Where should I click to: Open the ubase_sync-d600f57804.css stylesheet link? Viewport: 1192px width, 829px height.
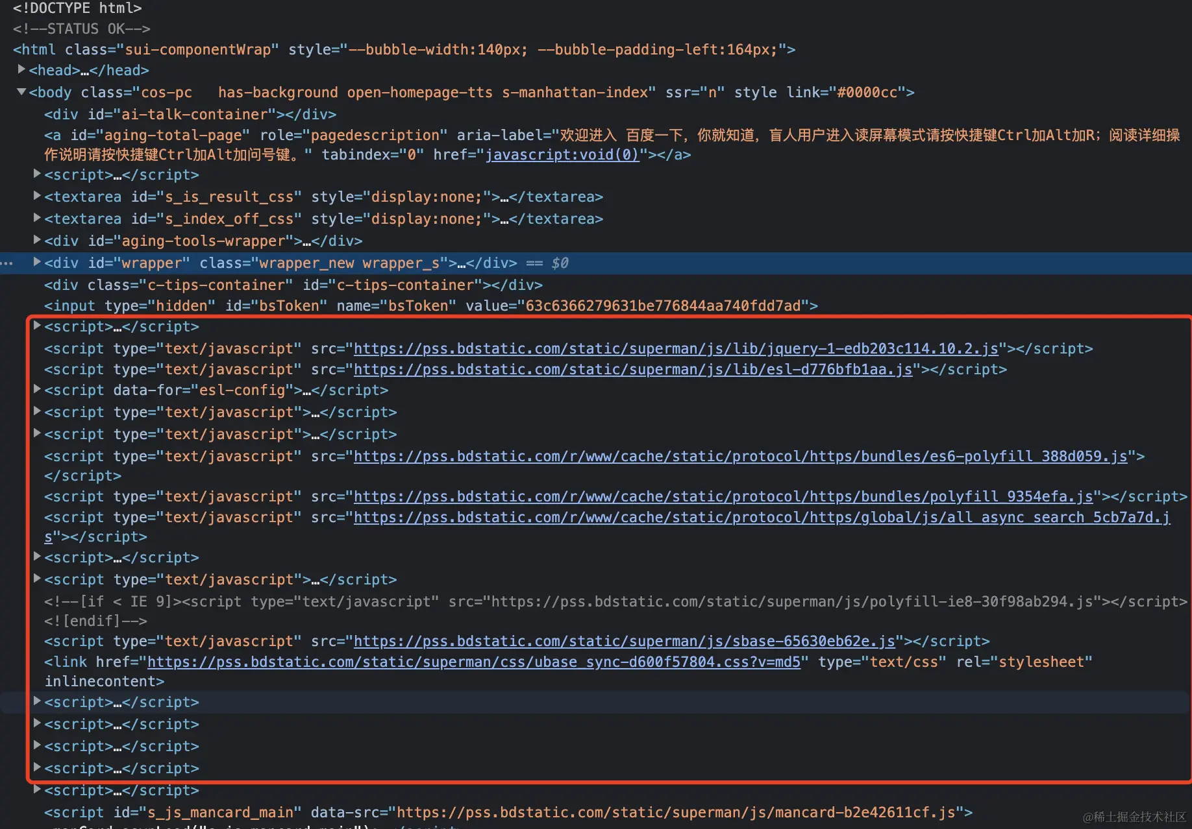pos(474,662)
